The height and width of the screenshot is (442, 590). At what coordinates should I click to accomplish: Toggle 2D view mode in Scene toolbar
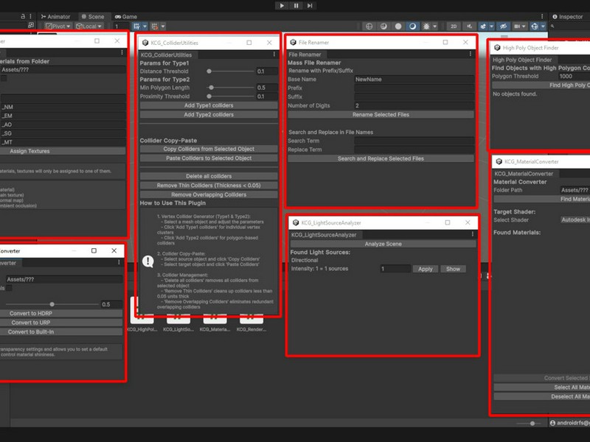point(454,27)
